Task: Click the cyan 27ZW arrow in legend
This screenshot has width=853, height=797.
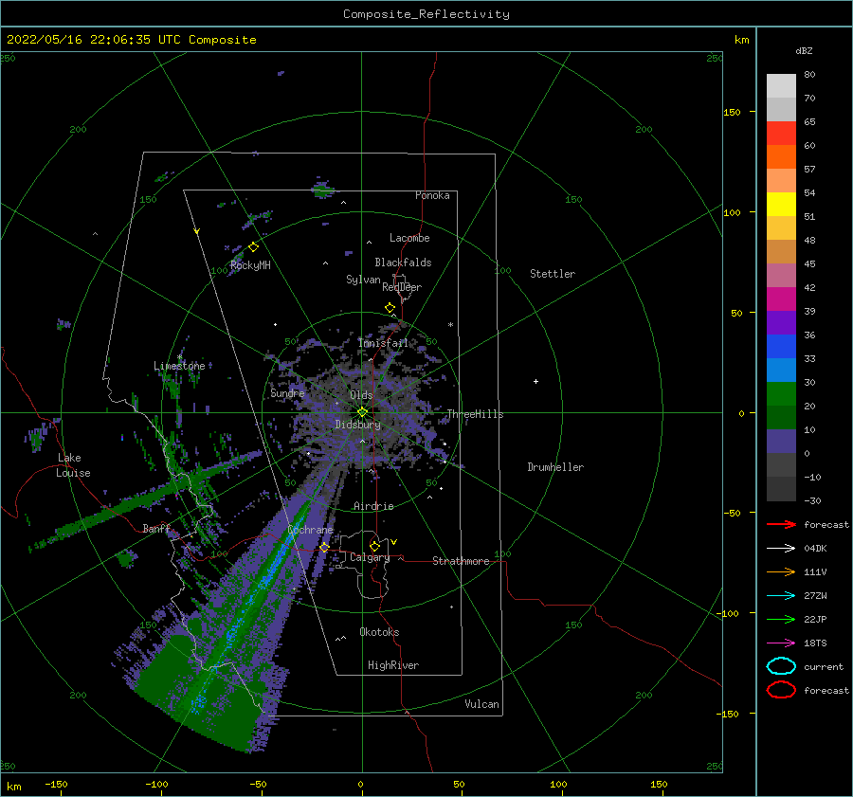Action: pyautogui.click(x=781, y=596)
